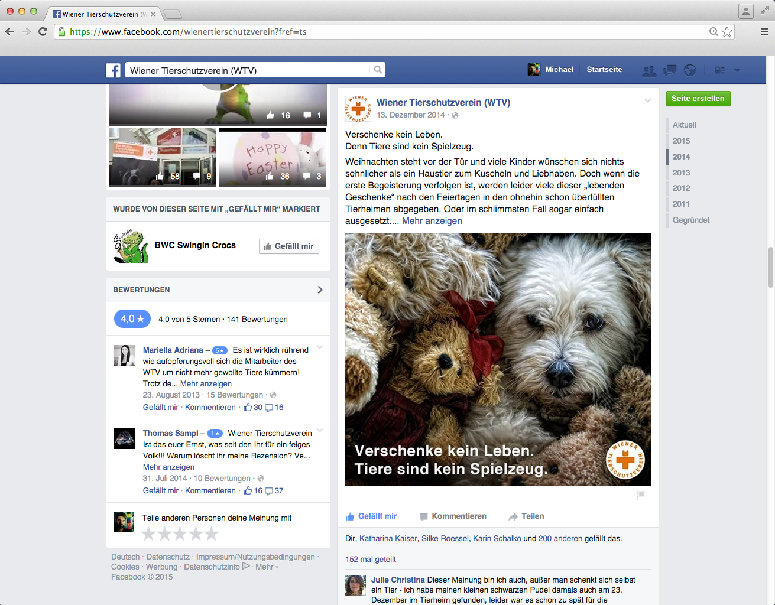Open the messages icon in top bar
This screenshot has height=605, width=775.
coord(669,70)
